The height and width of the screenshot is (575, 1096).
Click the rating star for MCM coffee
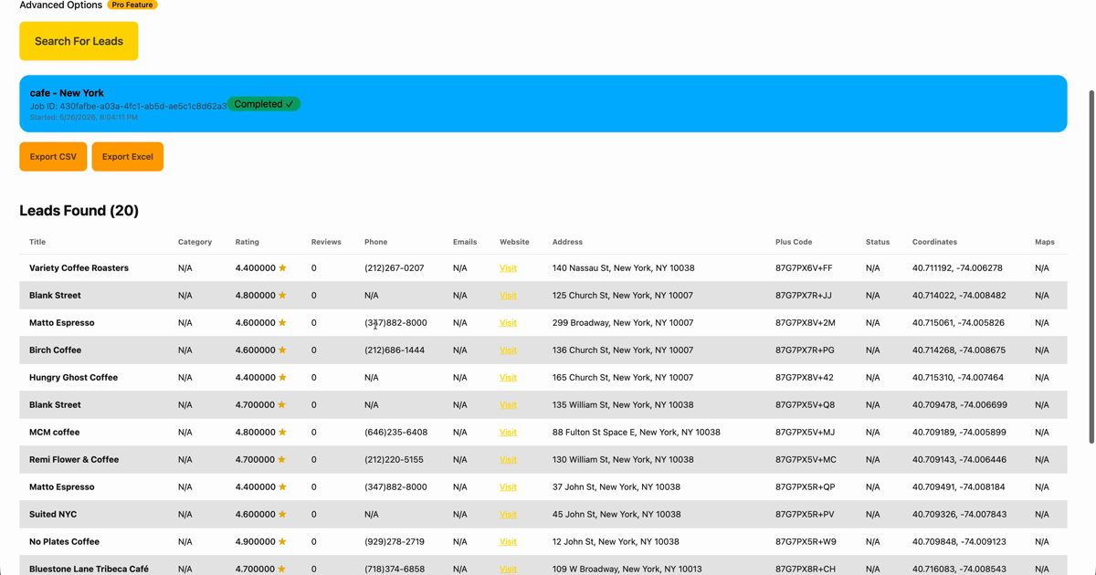point(282,433)
